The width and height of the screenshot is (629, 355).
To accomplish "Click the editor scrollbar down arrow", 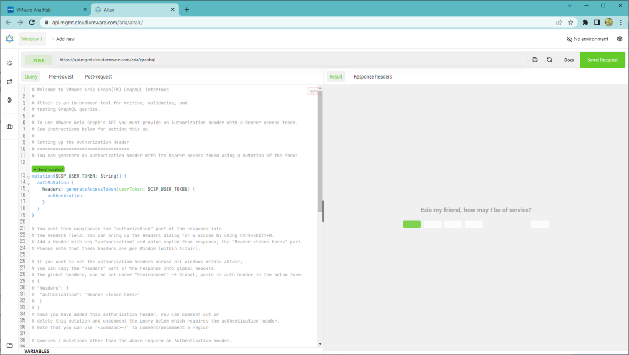I will point(320,344).
